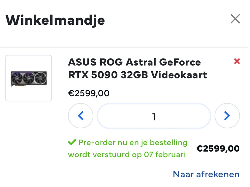The height and width of the screenshot is (187, 250).
Task: Tap the gray X icon beside Winkelmandje
Action: pos(235,19)
